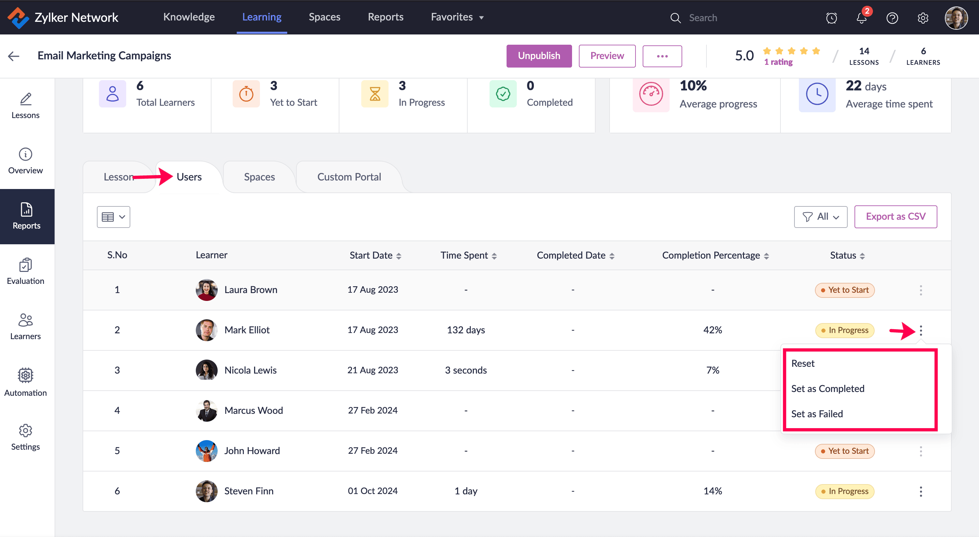Image resolution: width=979 pixels, height=537 pixels.
Task: Switch to the Spaces report tab
Action: (259, 177)
